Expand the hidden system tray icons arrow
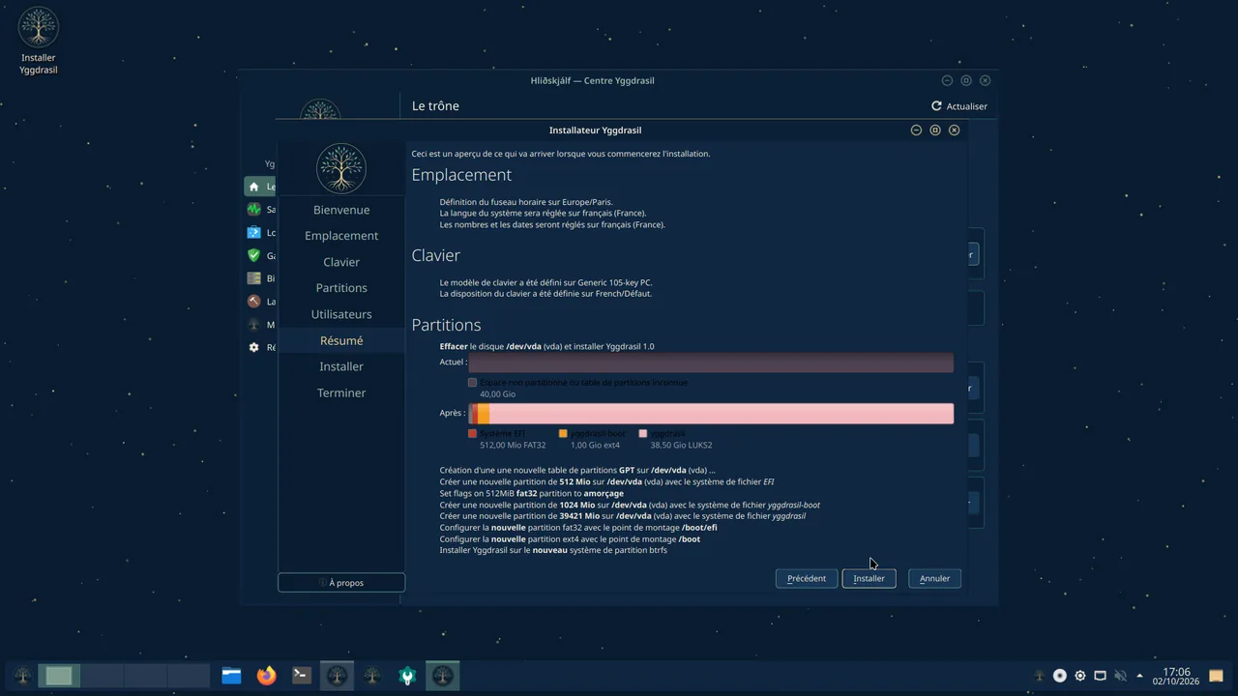Viewport: 1238px width, 696px height. click(1139, 676)
